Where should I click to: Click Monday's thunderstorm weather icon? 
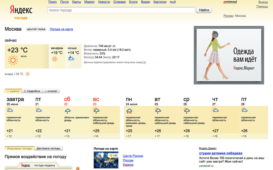129,111
